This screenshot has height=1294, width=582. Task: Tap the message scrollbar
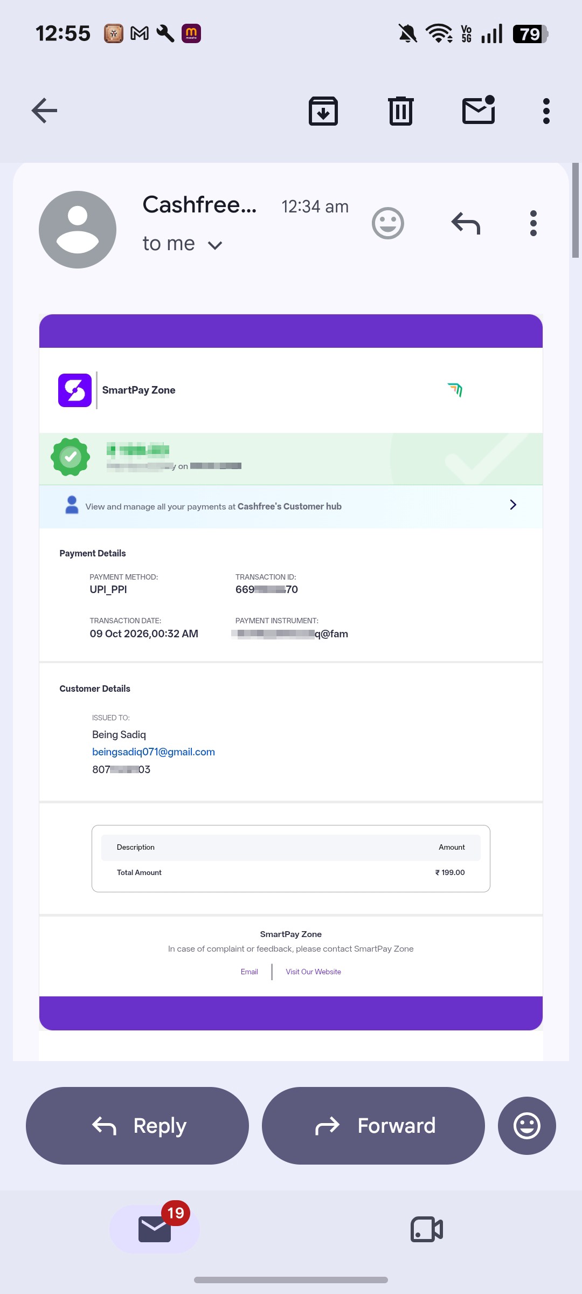(575, 210)
